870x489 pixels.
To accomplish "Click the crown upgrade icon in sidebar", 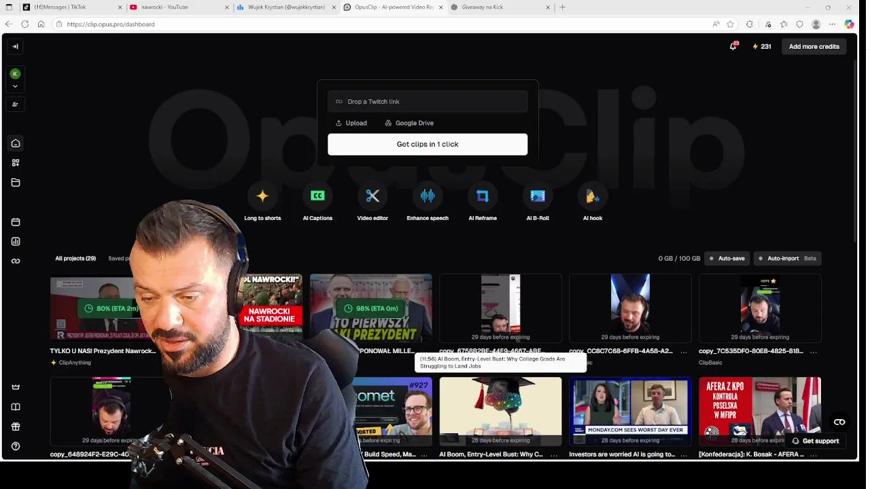I will tap(16, 387).
